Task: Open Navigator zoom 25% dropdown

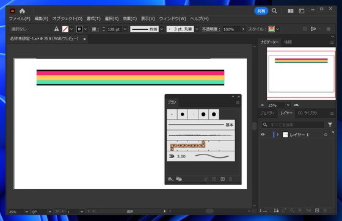Action: 288,105
